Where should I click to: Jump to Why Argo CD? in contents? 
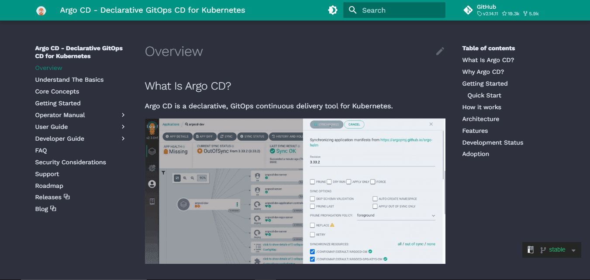pyautogui.click(x=483, y=72)
